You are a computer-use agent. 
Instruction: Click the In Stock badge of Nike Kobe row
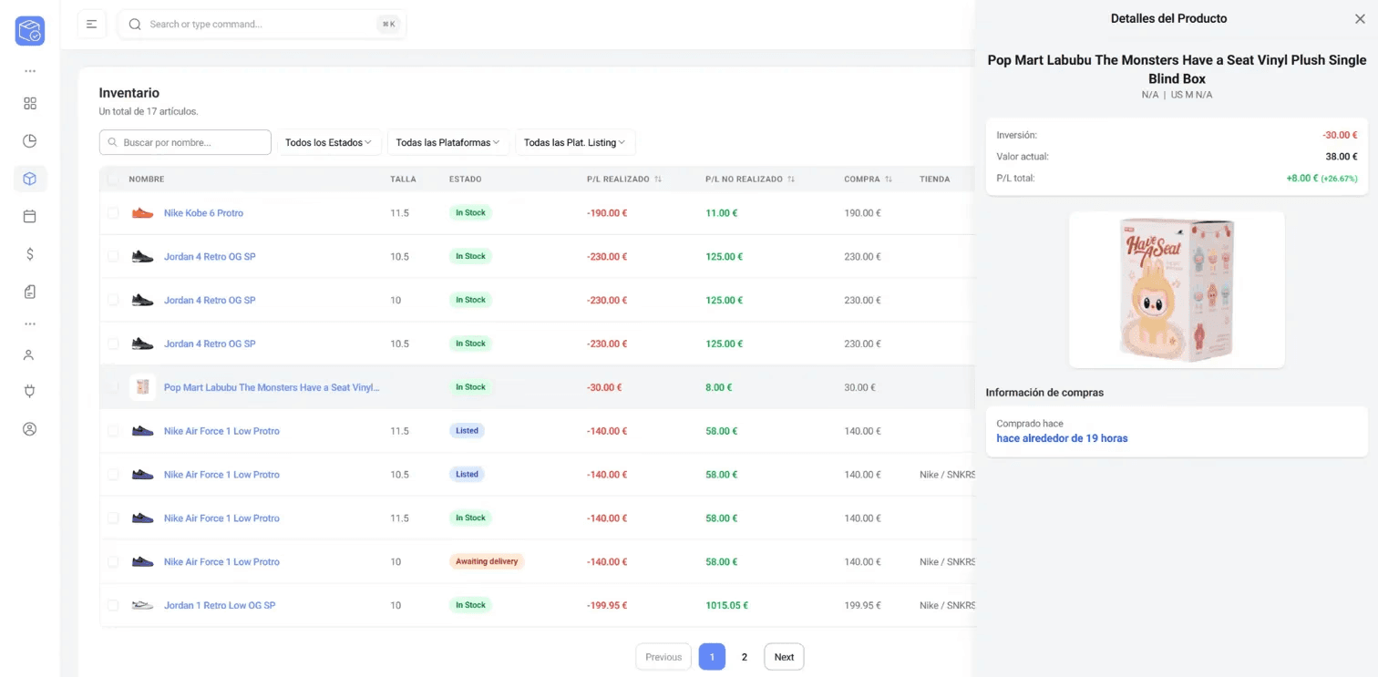(470, 212)
